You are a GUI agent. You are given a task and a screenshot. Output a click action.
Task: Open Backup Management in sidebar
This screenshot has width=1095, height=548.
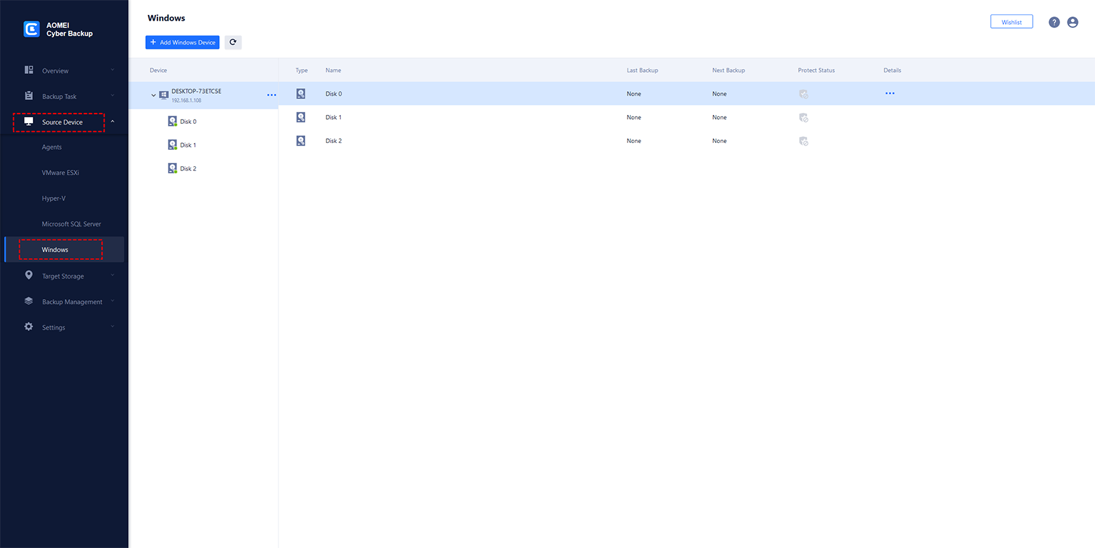coord(73,302)
